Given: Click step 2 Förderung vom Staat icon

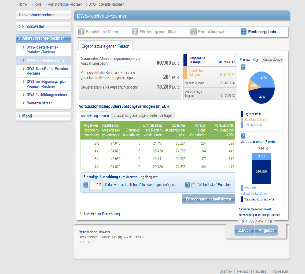Looking at the screenshot, I should [135, 32].
